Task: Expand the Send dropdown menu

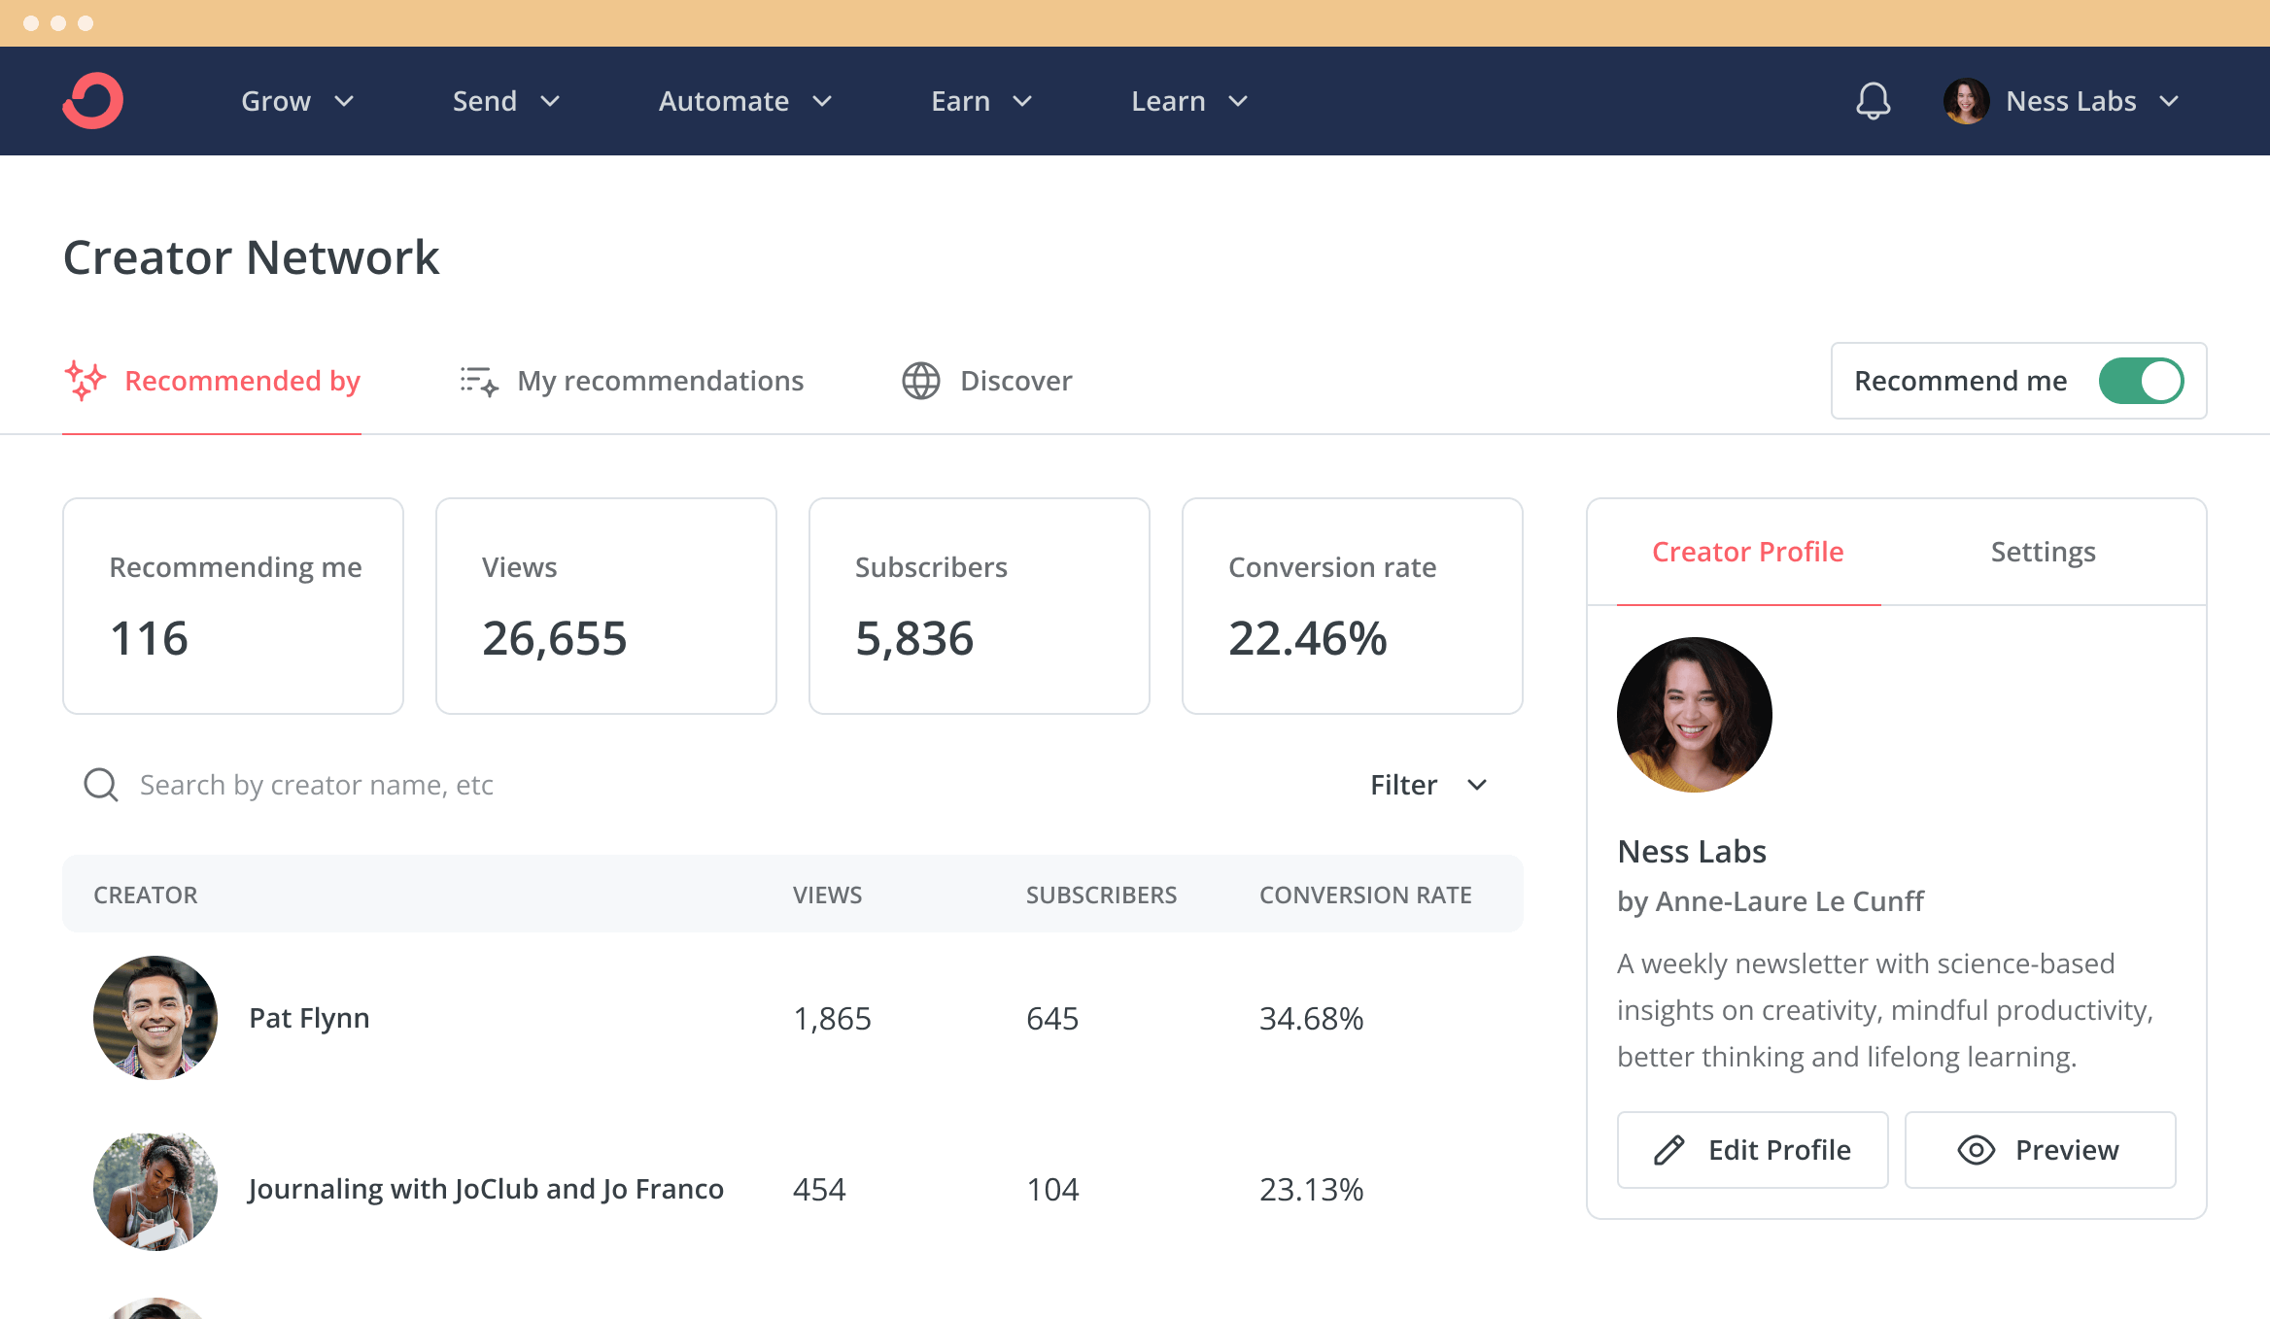Action: point(506,100)
